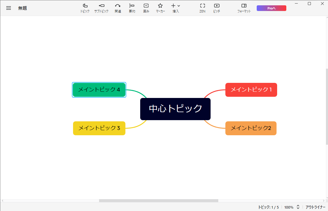Select the red メイントピック 1 node
The width and height of the screenshot is (328, 211).
coord(251,90)
